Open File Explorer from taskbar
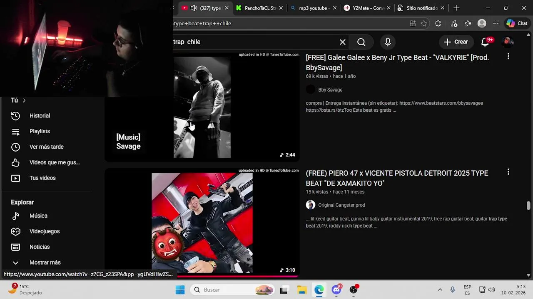This screenshot has width=533, height=299. 302,290
